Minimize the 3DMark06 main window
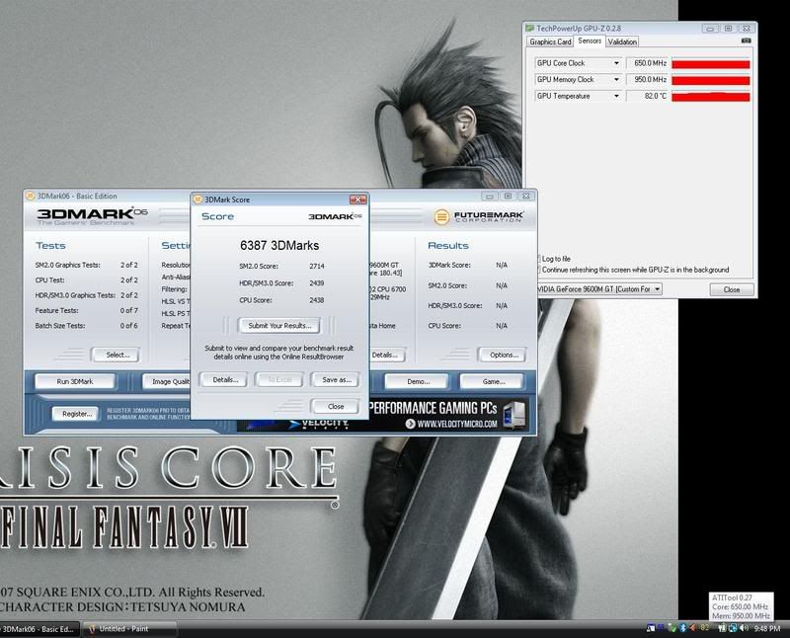790x638 pixels. [489, 196]
